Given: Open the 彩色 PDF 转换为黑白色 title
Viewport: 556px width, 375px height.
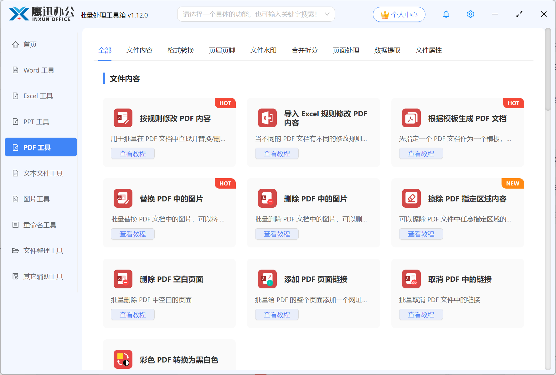Looking at the screenshot, I should [x=179, y=360].
